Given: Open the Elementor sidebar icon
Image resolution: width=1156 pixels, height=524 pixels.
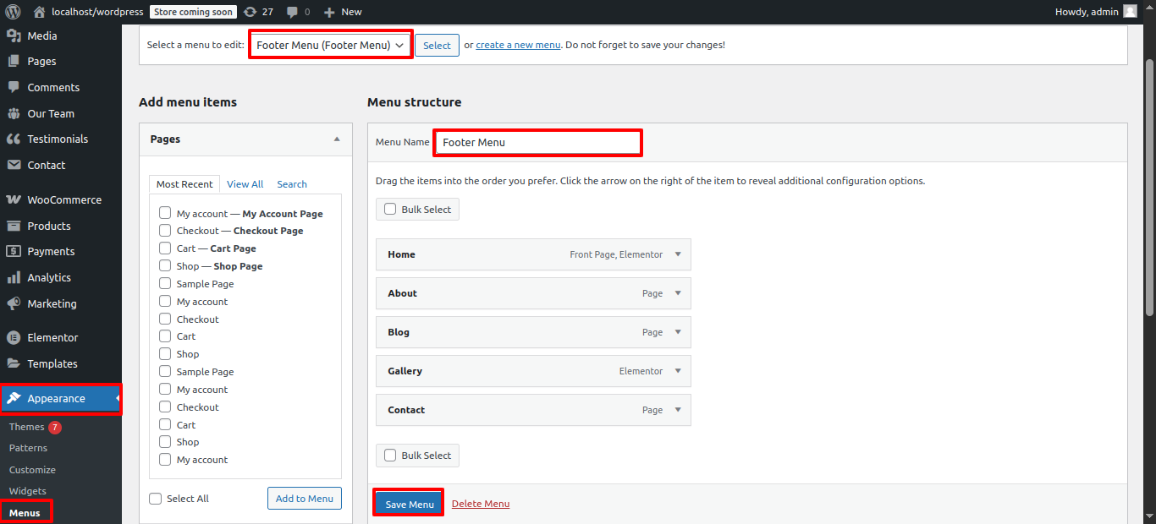Looking at the screenshot, I should (x=14, y=338).
